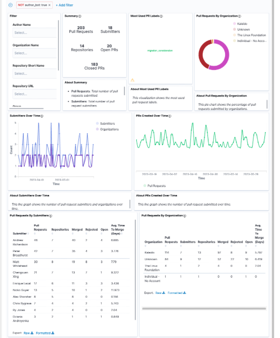Export submitters table as Raw
280x338 pixels.
[28, 333]
